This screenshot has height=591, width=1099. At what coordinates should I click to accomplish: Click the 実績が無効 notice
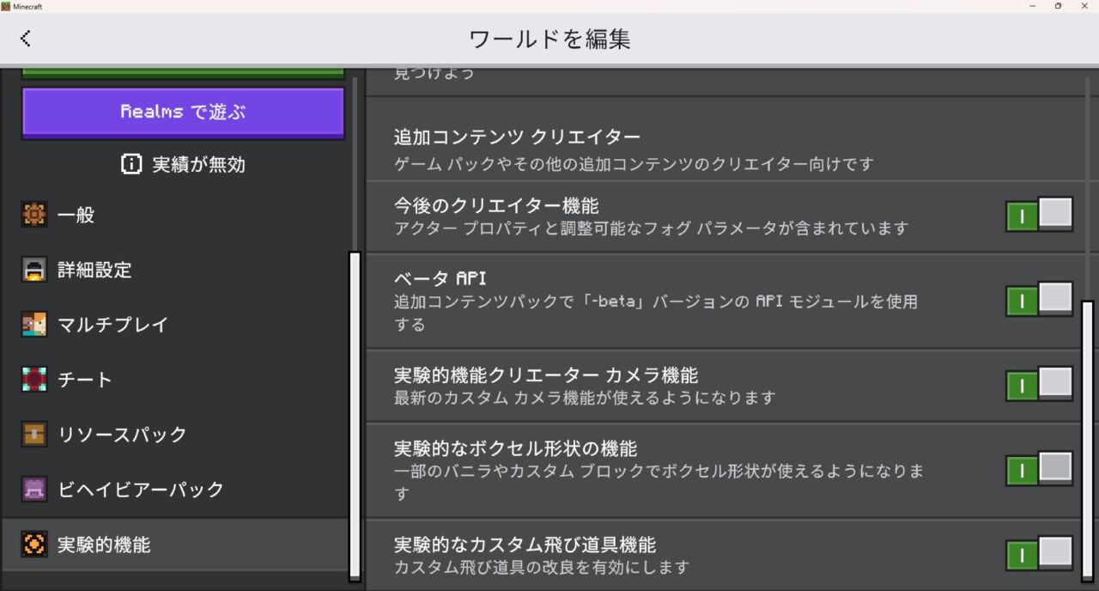184,164
